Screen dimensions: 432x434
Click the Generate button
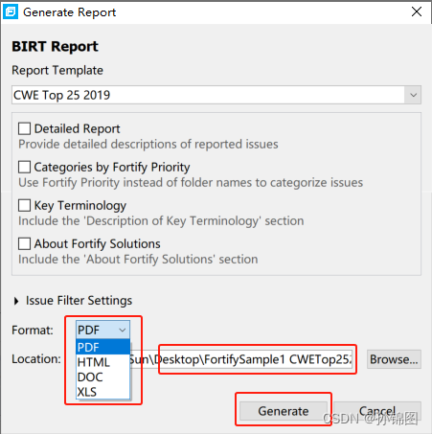(284, 411)
